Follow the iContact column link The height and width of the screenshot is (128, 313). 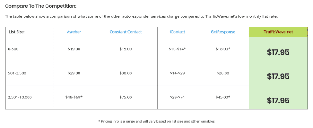tap(177, 32)
